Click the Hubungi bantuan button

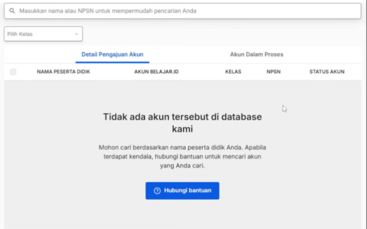pos(182,191)
